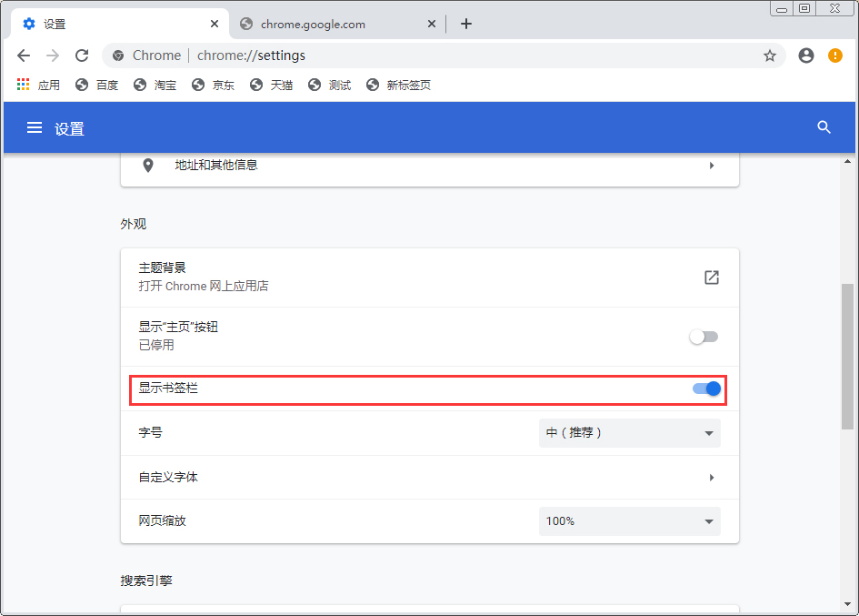859x616 pixels.
Task: Open the 网页缩放 dropdown set to 100%
Action: [x=629, y=520]
